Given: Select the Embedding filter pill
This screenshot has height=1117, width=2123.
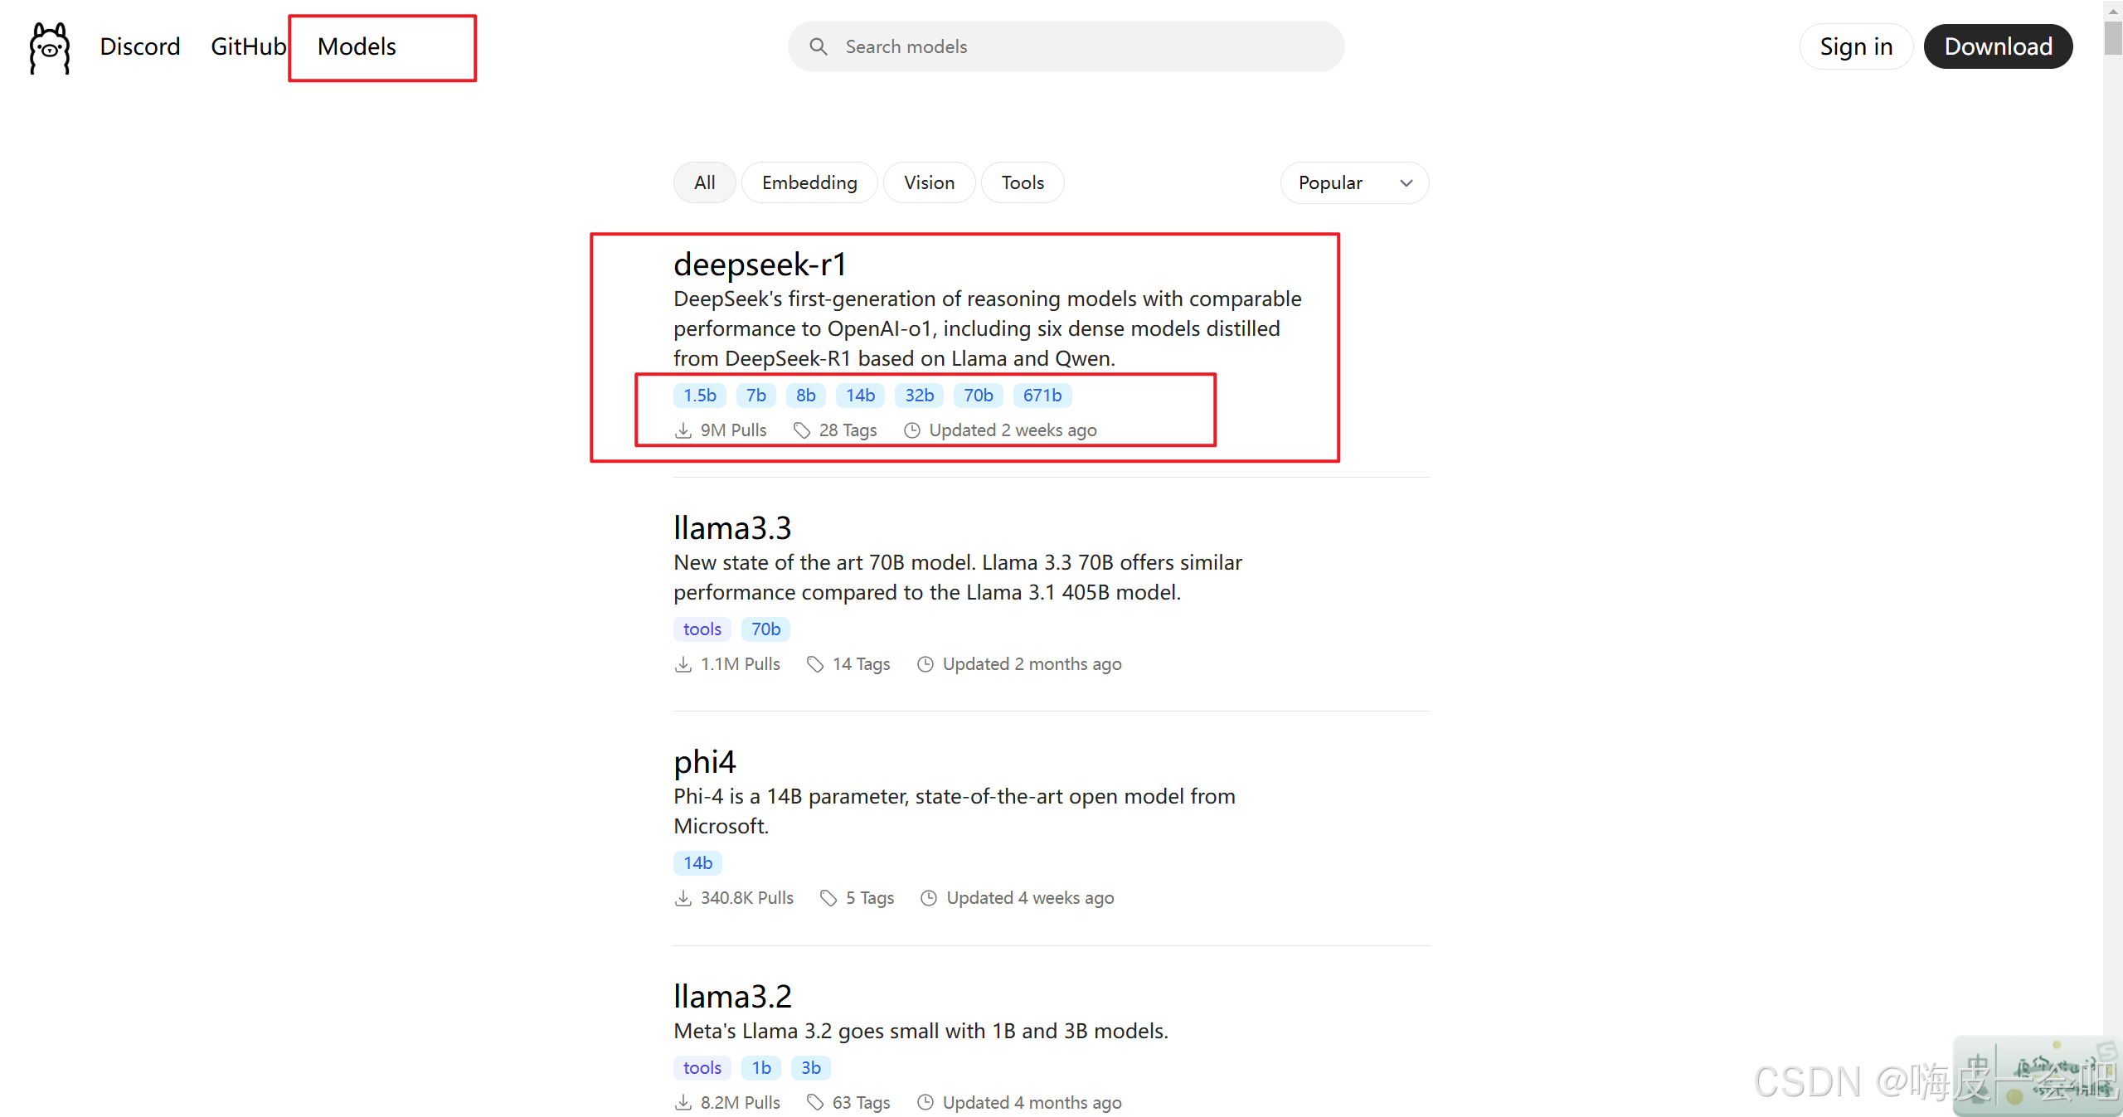Looking at the screenshot, I should (809, 182).
